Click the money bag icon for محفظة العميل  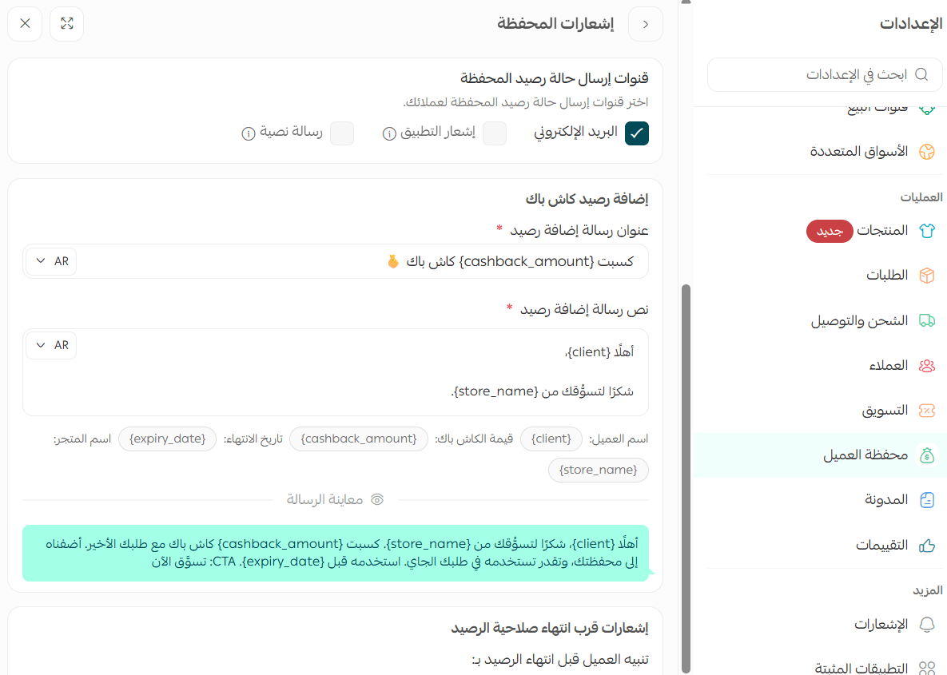(926, 455)
